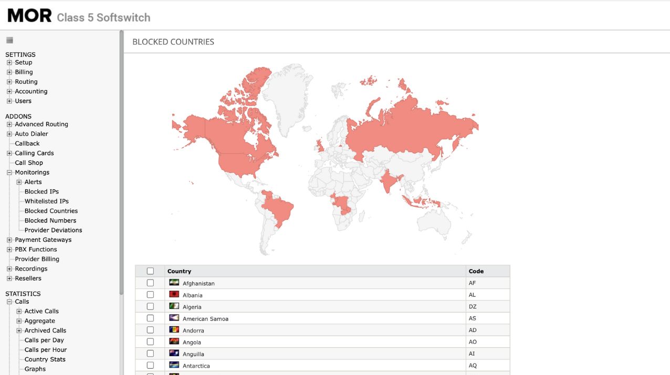Open the Callback addon link
Image resolution: width=670 pixels, height=375 pixels.
(x=27, y=143)
